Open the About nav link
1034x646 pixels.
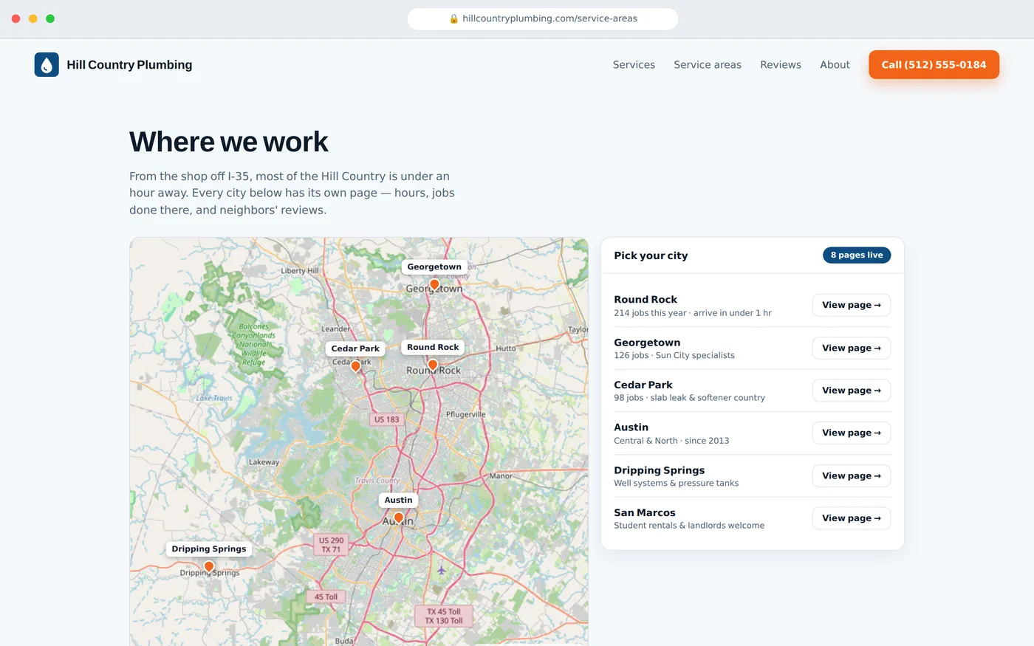click(x=835, y=64)
